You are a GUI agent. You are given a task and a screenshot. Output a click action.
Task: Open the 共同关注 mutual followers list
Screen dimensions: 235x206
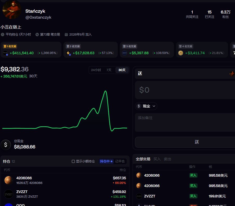point(192,14)
